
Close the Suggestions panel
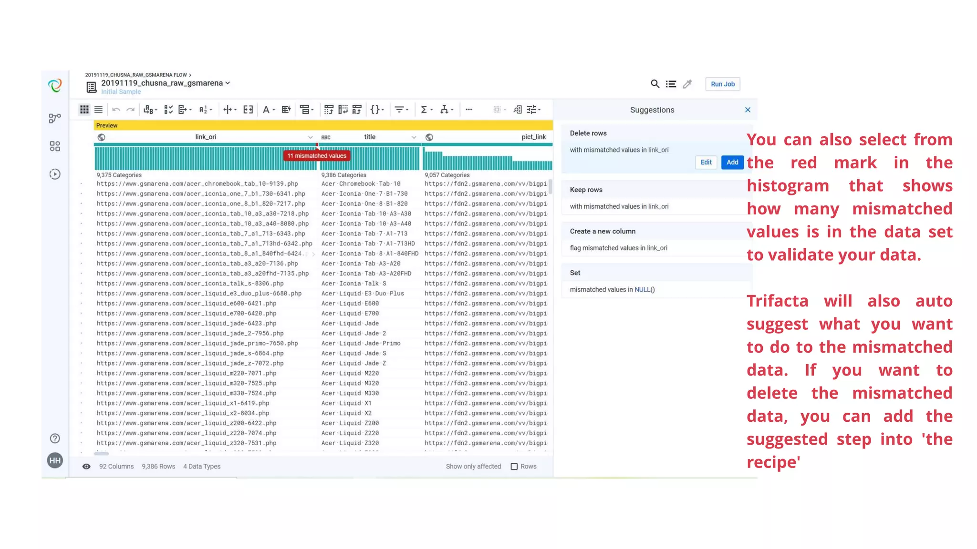point(748,110)
